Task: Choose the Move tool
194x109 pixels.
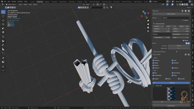Action: [x=3, y=20]
